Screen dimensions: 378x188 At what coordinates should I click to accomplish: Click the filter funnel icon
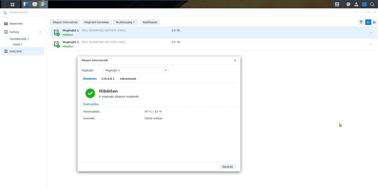coord(361,22)
